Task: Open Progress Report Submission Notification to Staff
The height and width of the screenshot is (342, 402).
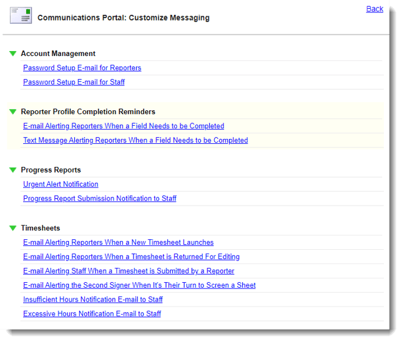Action: [x=99, y=199]
